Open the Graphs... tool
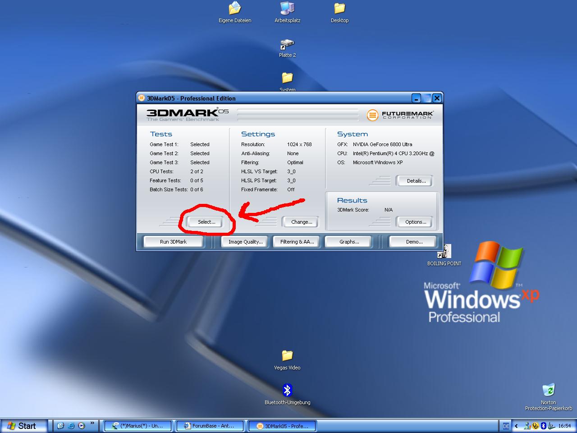 point(349,242)
